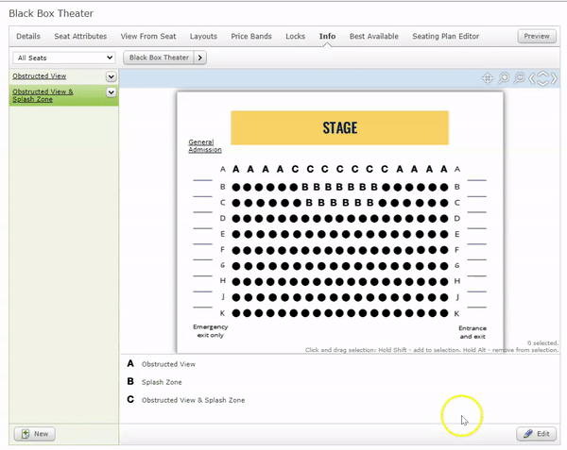
Task: Click left row label K
Action: click(223, 313)
